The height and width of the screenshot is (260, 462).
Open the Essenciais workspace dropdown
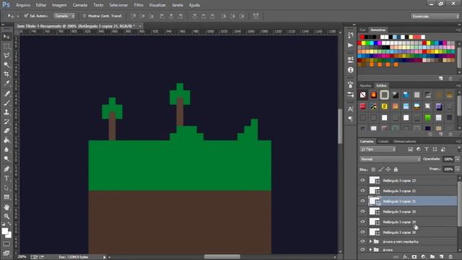pos(435,16)
